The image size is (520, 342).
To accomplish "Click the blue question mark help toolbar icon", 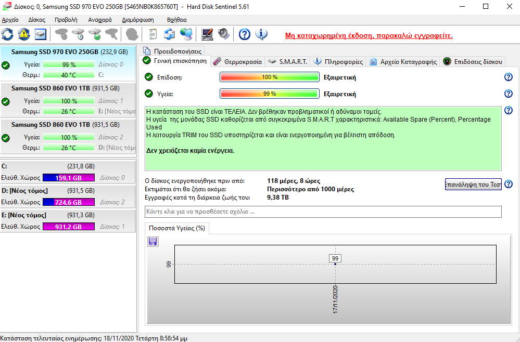I will (x=245, y=34).
